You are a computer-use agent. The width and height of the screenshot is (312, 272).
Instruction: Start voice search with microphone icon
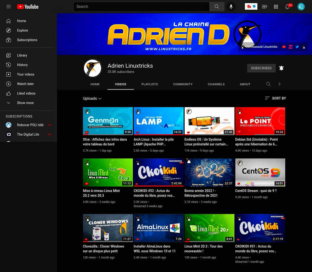[231, 7]
